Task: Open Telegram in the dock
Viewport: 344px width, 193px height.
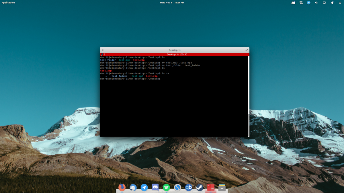Action: pos(144,188)
